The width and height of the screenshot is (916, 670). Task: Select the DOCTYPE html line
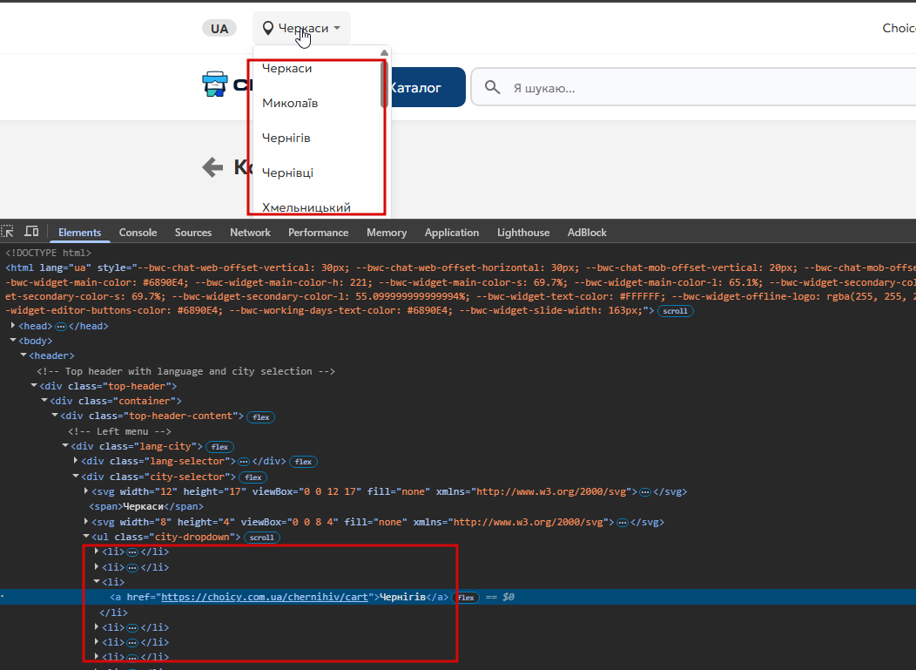[49, 253]
